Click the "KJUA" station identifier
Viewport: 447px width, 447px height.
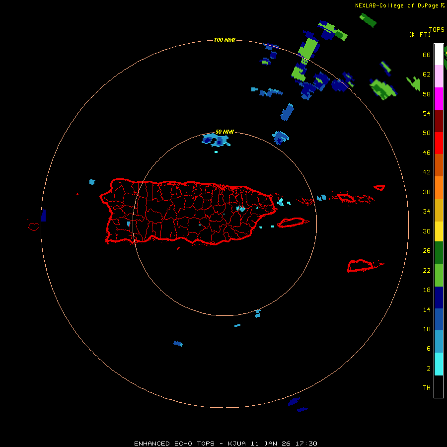click(237, 444)
